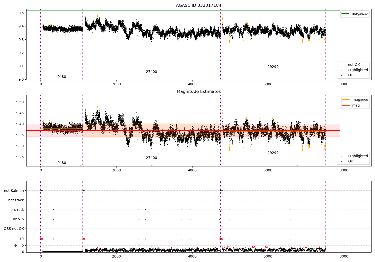Click the orange mag OBSID line swatch

346,100
